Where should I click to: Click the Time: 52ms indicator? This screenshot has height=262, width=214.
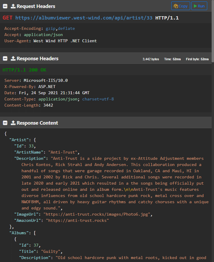(172, 59)
